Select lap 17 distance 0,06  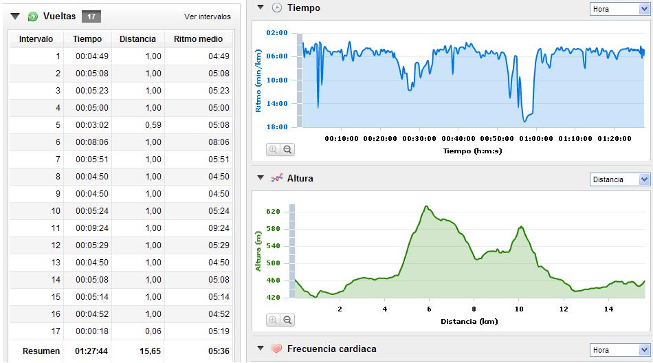coord(153,331)
